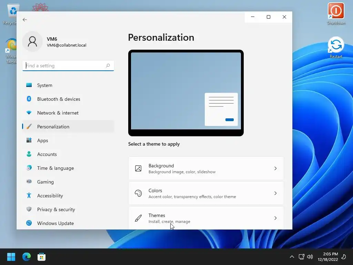The image size is (353, 265).
Task: Click the network tray icon
Action: pos(301,257)
